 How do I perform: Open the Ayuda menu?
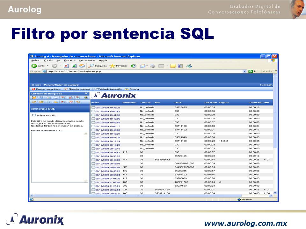pos(103,60)
